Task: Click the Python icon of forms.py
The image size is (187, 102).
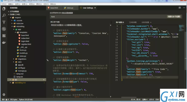Action: (18, 50)
